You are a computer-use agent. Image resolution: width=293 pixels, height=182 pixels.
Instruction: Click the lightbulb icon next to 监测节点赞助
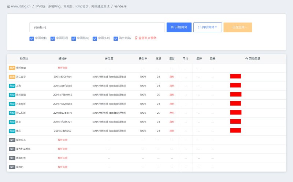136,38
